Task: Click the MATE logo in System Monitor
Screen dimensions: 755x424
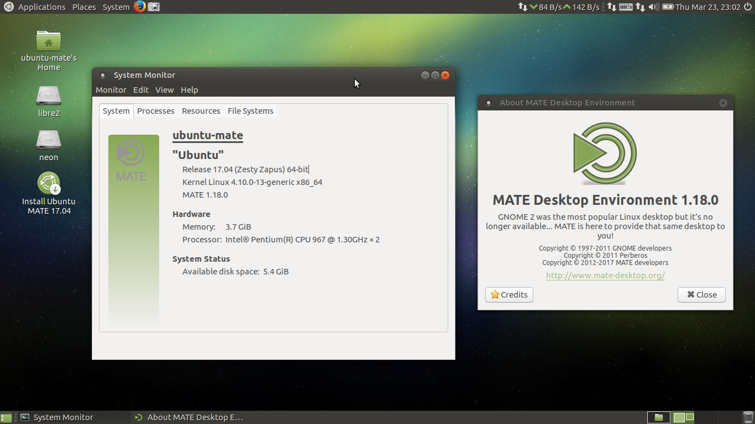Action: [132, 160]
